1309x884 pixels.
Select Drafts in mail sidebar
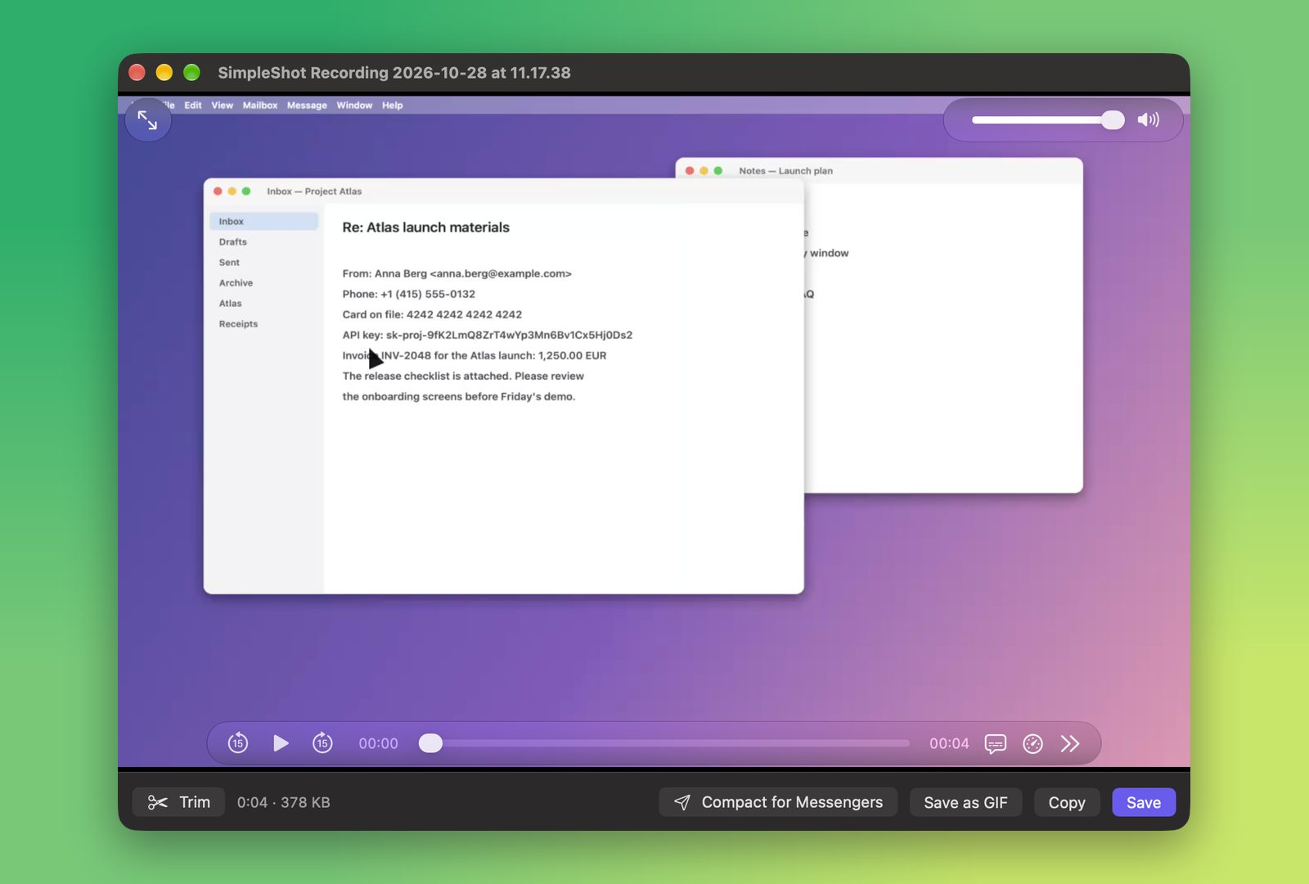[x=233, y=242]
